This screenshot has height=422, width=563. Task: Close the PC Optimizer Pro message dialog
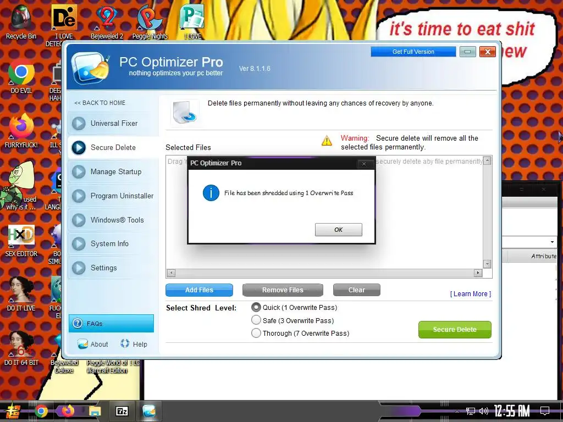[364, 164]
